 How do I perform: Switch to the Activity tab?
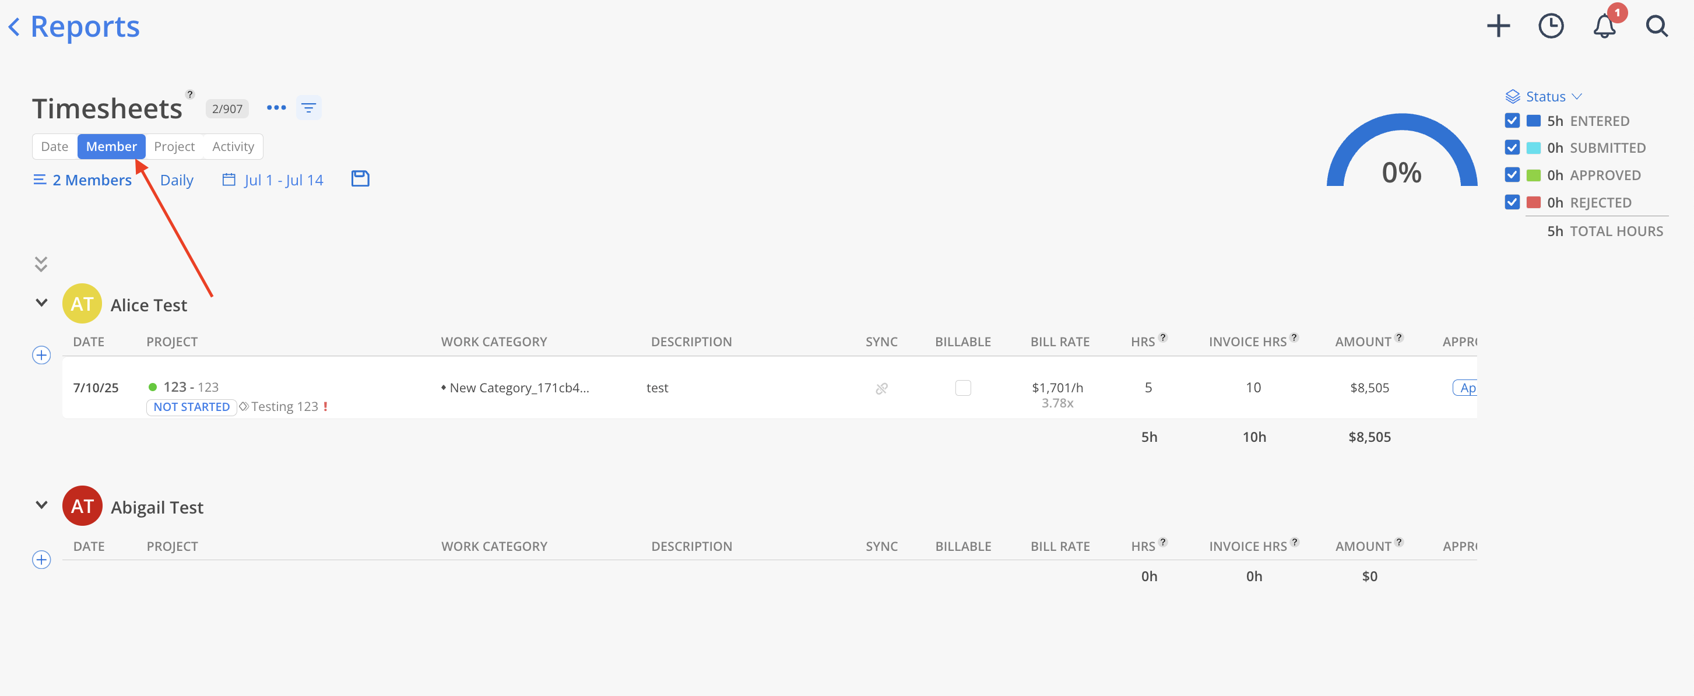coord(233,147)
